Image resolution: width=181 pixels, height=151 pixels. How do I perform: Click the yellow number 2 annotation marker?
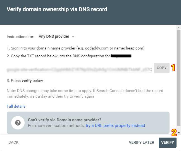pyautogui.click(x=174, y=132)
